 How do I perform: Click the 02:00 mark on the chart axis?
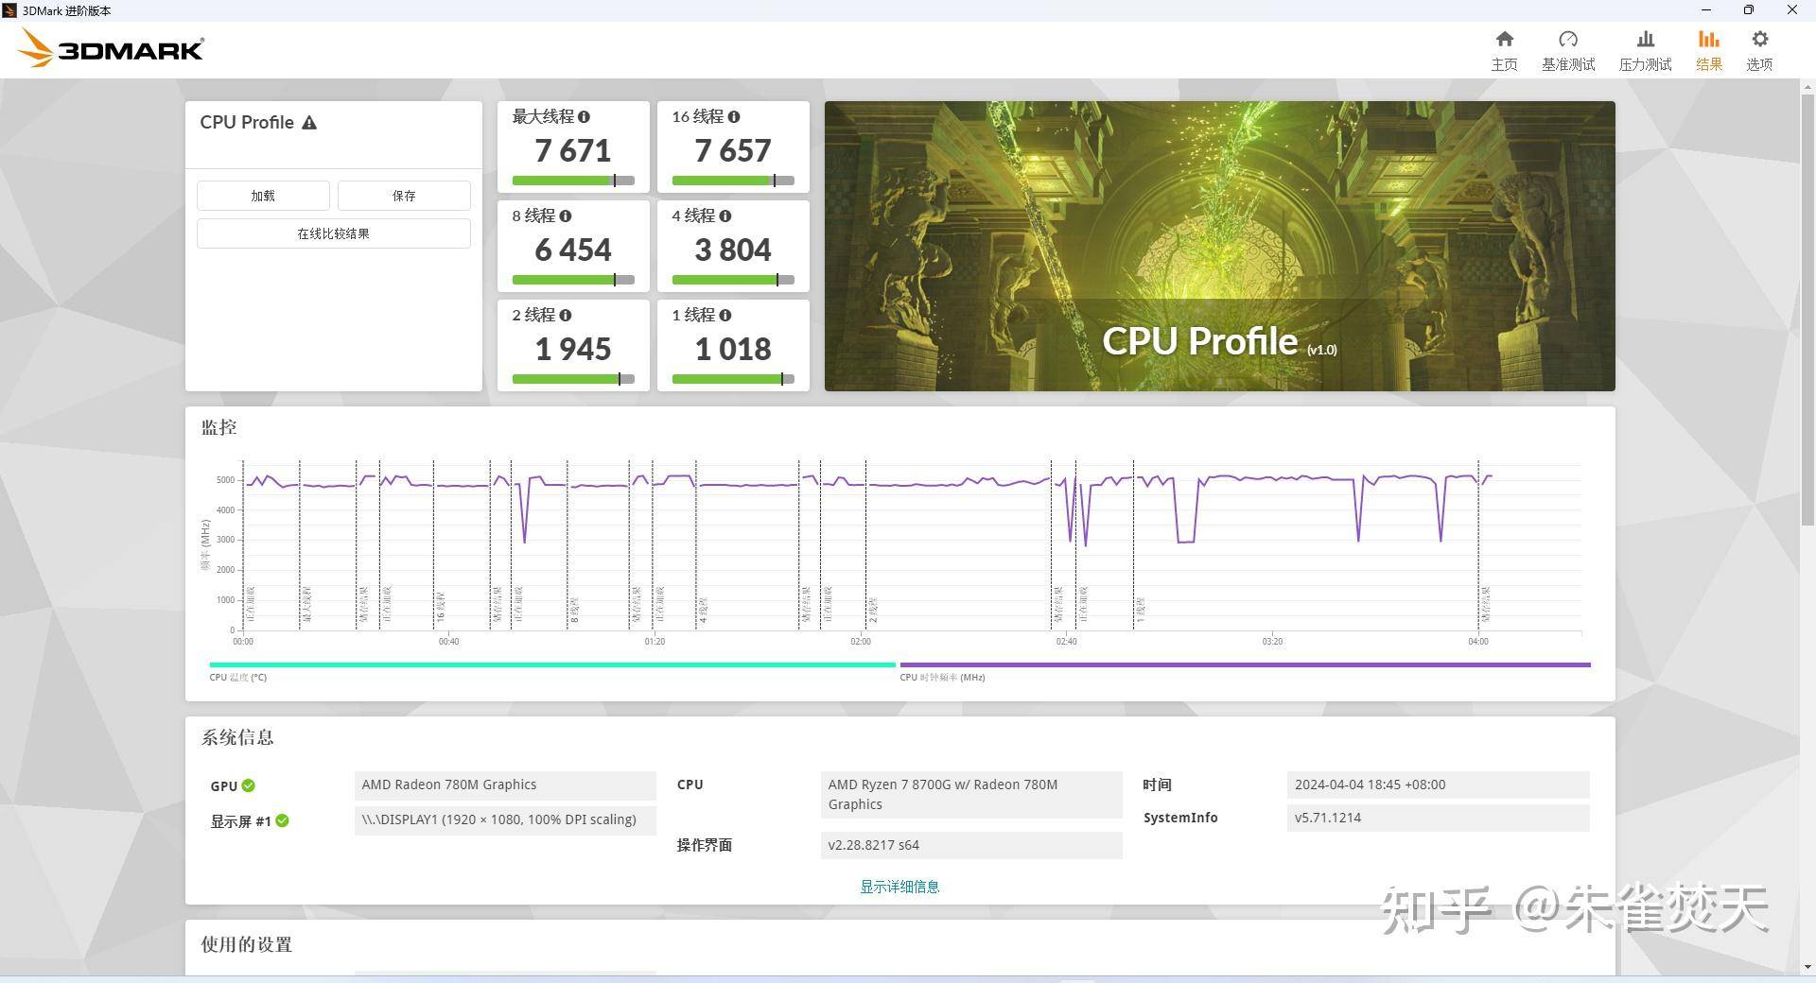860,642
